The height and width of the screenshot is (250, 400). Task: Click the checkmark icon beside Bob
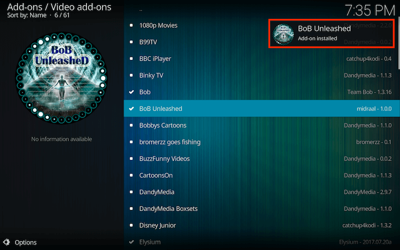131,92
